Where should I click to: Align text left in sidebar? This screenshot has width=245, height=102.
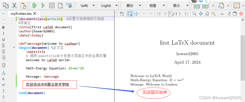3,46
